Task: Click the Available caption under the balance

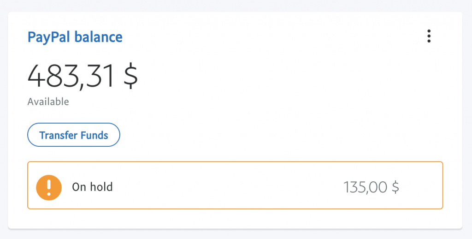Action: [48, 102]
